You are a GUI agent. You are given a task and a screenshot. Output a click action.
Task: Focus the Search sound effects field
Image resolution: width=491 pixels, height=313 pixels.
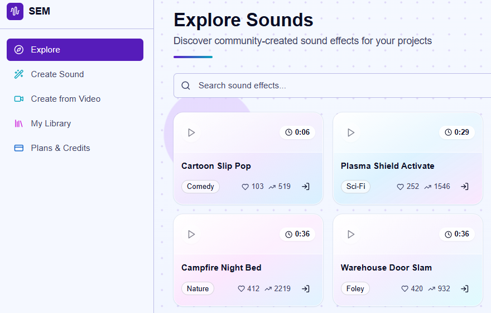332,86
